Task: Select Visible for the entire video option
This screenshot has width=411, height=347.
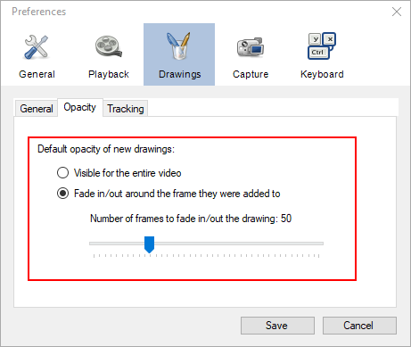Action: point(62,173)
